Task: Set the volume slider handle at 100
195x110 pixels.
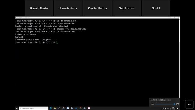Action: pos(175,104)
